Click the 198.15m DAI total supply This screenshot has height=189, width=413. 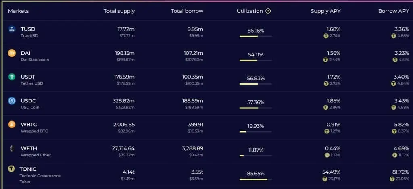click(x=125, y=53)
